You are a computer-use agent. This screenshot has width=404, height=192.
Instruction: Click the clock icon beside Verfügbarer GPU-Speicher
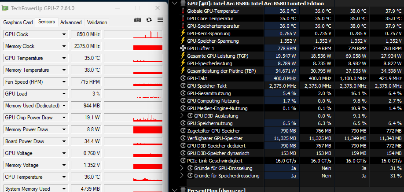click(x=183, y=138)
